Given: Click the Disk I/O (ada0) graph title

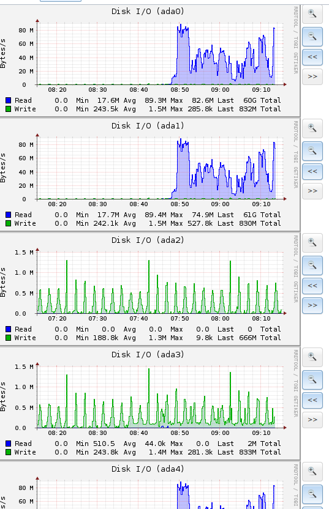Looking at the screenshot, I should coord(148,12).
